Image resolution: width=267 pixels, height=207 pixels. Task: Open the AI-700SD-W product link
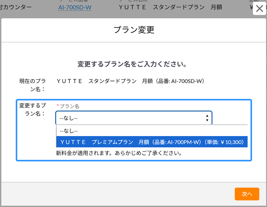tap(75, 7)
